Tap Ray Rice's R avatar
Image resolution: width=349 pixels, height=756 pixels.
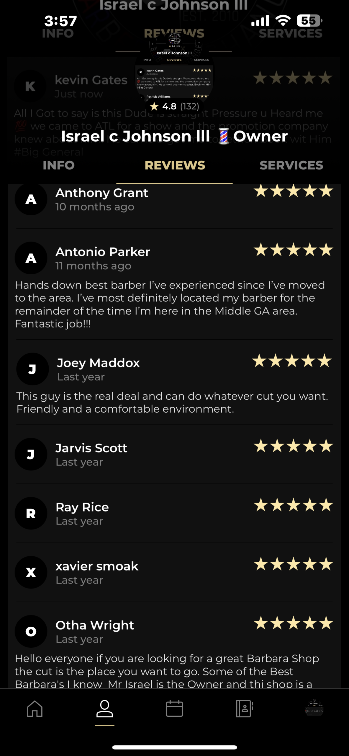(x=31, y=513)
